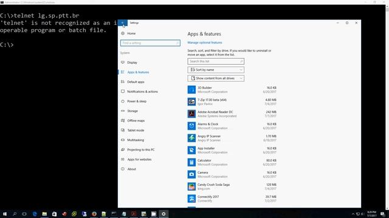Open Projecting to this PC
The width and height of the screenshot is (389, 218).
point(140,150)
